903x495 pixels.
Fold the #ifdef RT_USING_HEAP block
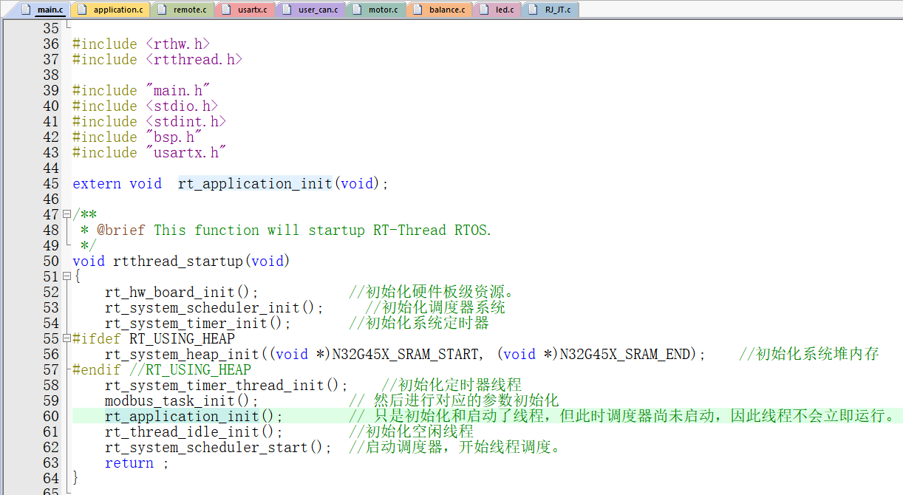point(67,338)
